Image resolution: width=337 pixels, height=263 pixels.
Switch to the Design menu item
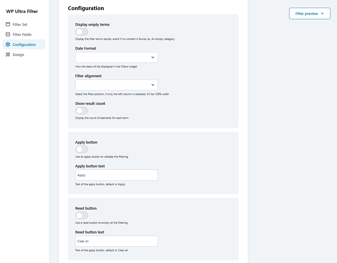[x=18, y=55]
